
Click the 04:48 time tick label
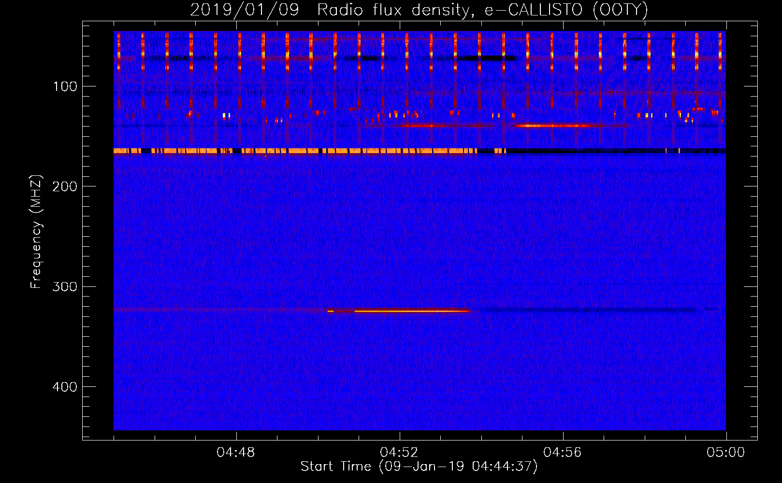pos(236,453)
